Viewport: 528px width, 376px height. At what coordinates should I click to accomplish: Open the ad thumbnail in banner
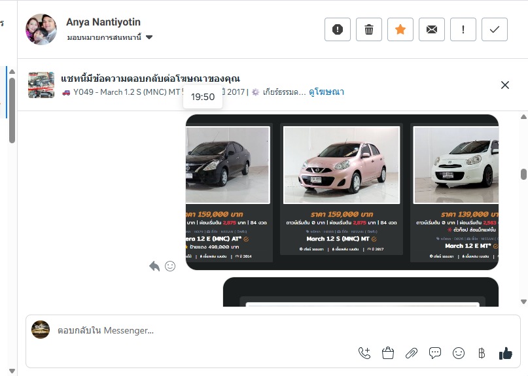pyautogui.click(x=41, y=85)
